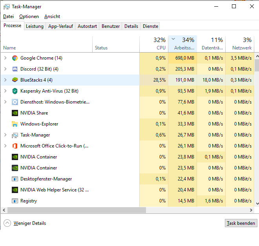This screenshot has height=246, width=259.
Task: Switch to the Benutzer tab
Action: click(111, 26)
